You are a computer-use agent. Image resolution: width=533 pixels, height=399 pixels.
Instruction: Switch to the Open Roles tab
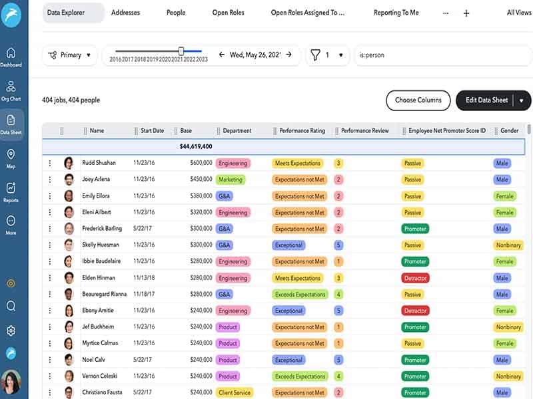[x=229, y=13]
